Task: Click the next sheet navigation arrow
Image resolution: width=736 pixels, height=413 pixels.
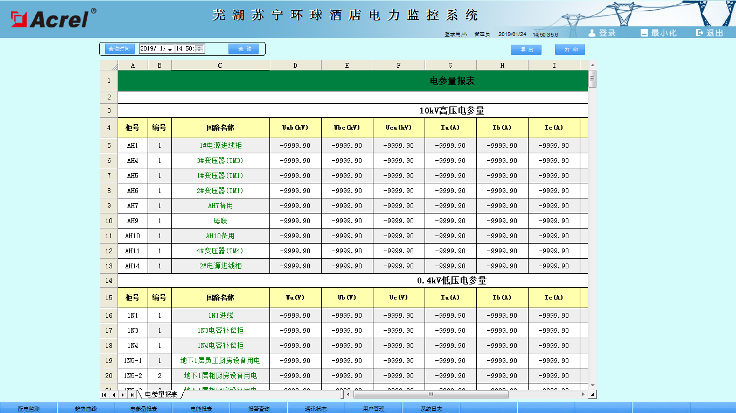Action: (x=123, y=395)
